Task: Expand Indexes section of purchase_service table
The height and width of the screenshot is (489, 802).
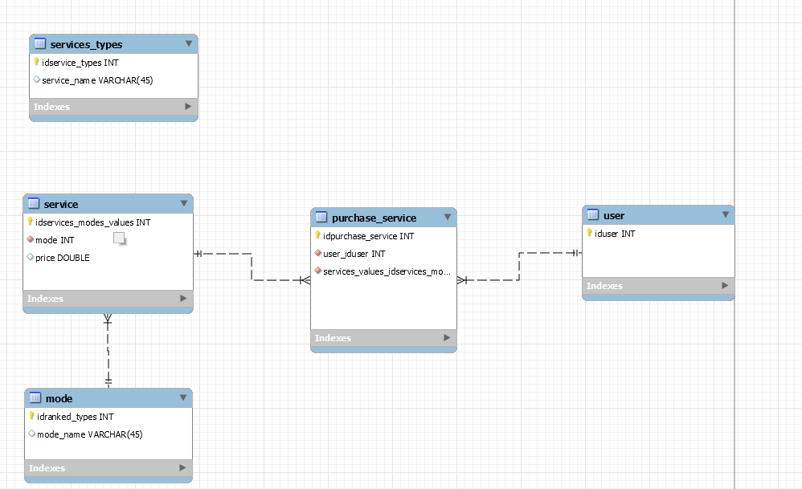Action: [447, 338]
